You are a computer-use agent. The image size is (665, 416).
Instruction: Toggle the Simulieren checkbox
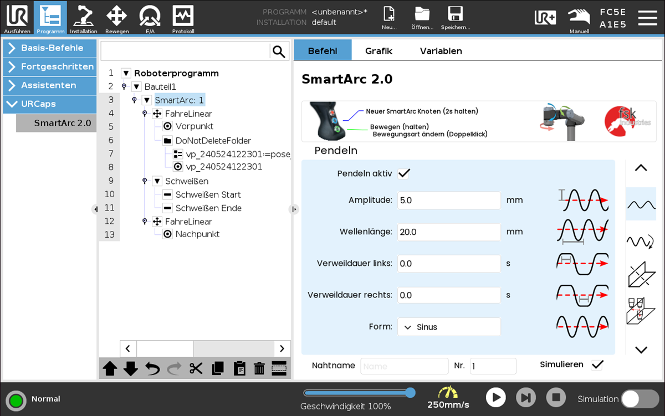coord(597,364)
